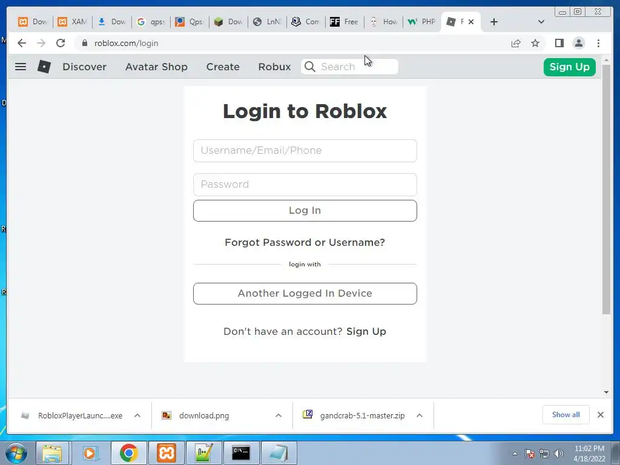This screenshot has width=620, height=465.
Task: Open options for download.png
Action: (279, 415)
